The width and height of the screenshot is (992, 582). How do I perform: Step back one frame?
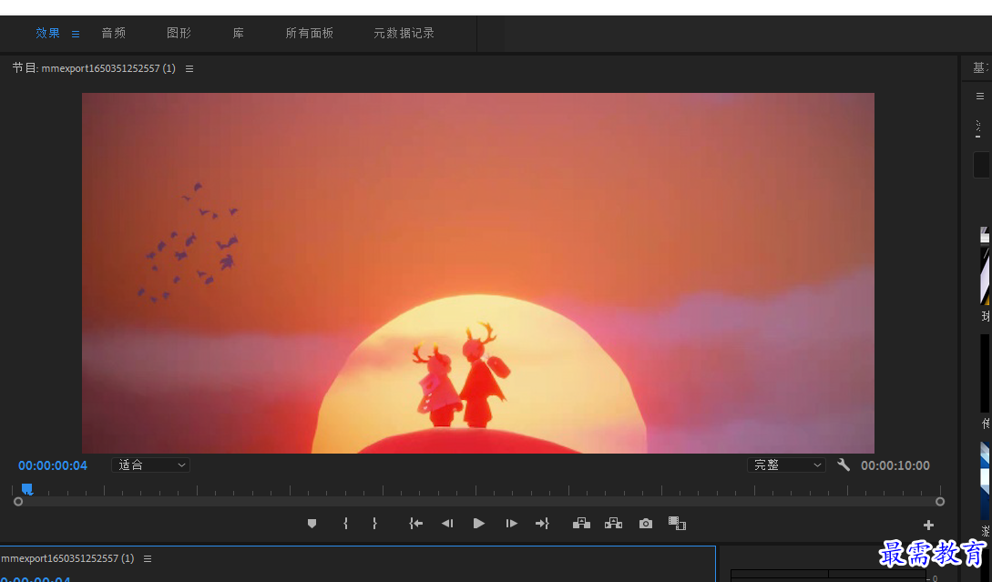pos(447,523)
